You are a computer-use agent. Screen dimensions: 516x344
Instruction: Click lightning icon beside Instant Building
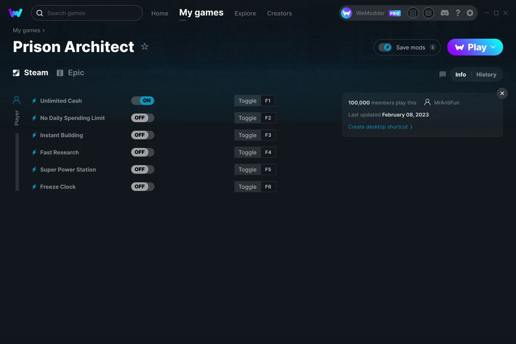tap(34, 135)
